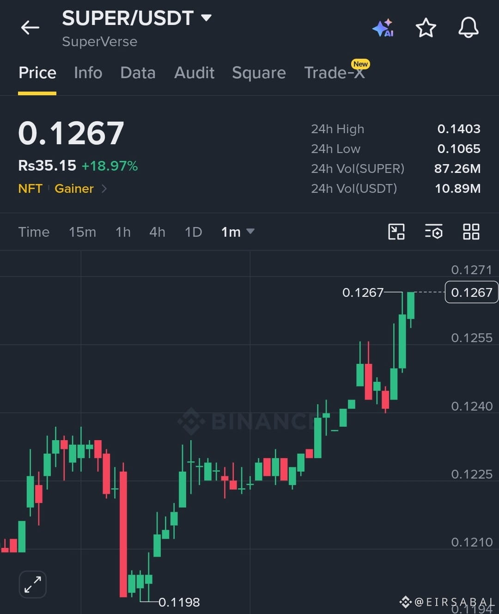The image size is (499, 614).
Task: Tap the NFT category tag
Action: [x=30, y=189]
